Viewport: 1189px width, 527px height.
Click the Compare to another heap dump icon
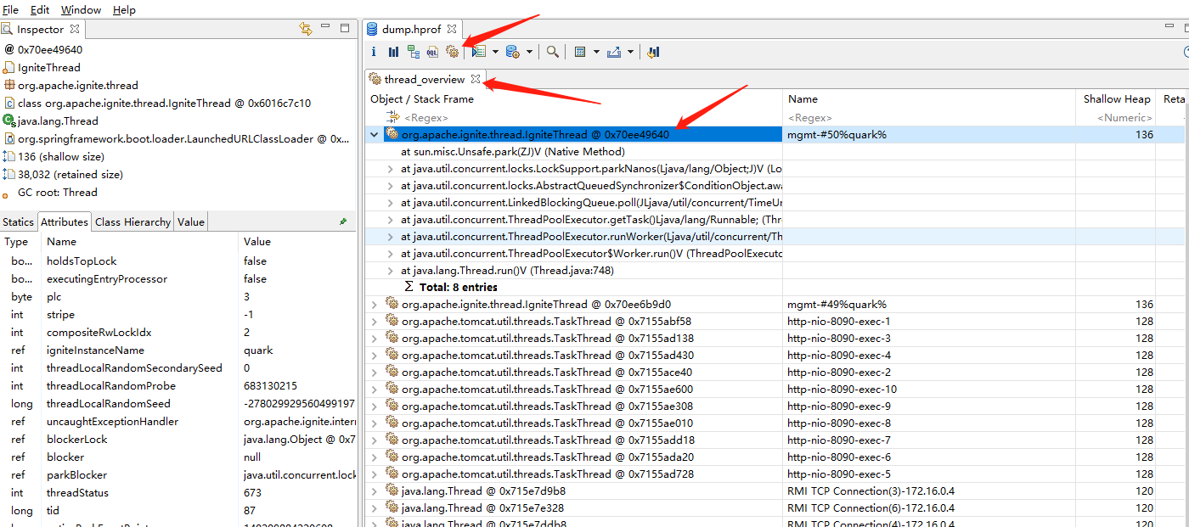coord(652,52)
